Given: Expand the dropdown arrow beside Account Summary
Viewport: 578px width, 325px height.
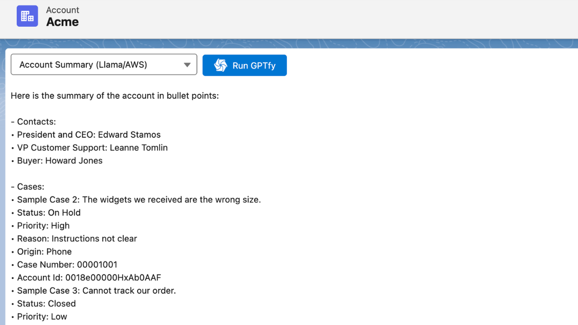Looking at the screenshot, I should (187, 65).
